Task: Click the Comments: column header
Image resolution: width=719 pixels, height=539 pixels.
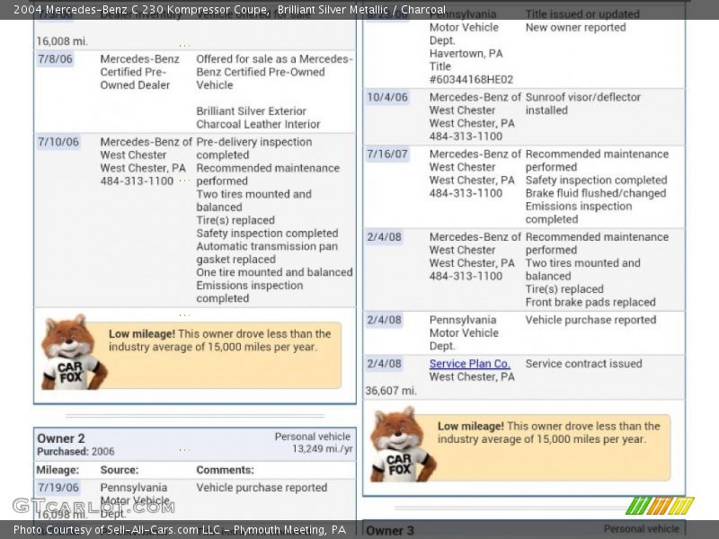Action: coord(226,470)
